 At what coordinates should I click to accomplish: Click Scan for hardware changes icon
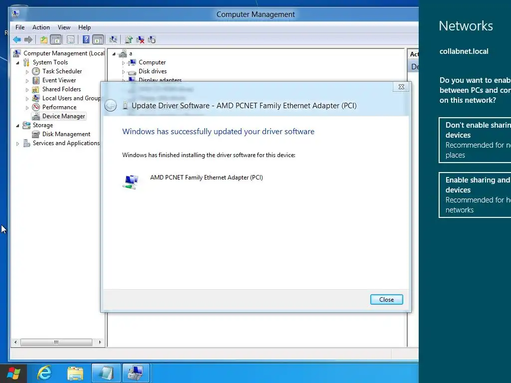pyautogui.click(x=113, y=40)
